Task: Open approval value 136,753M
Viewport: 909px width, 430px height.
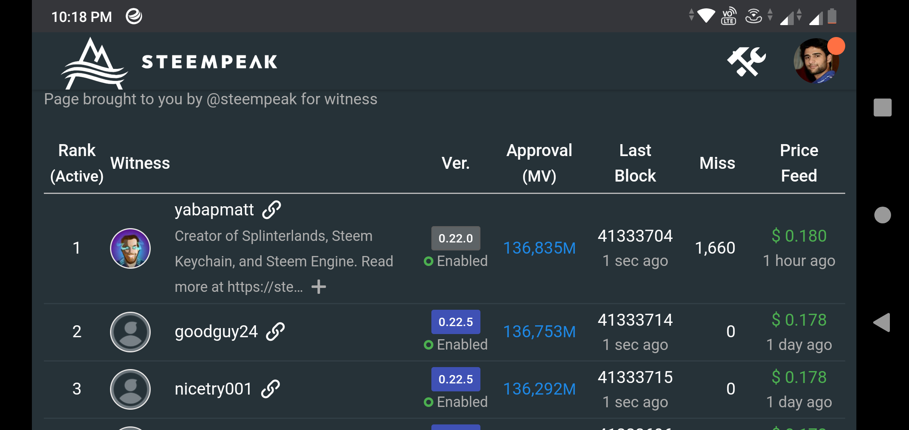Action: tap(539, 332)
